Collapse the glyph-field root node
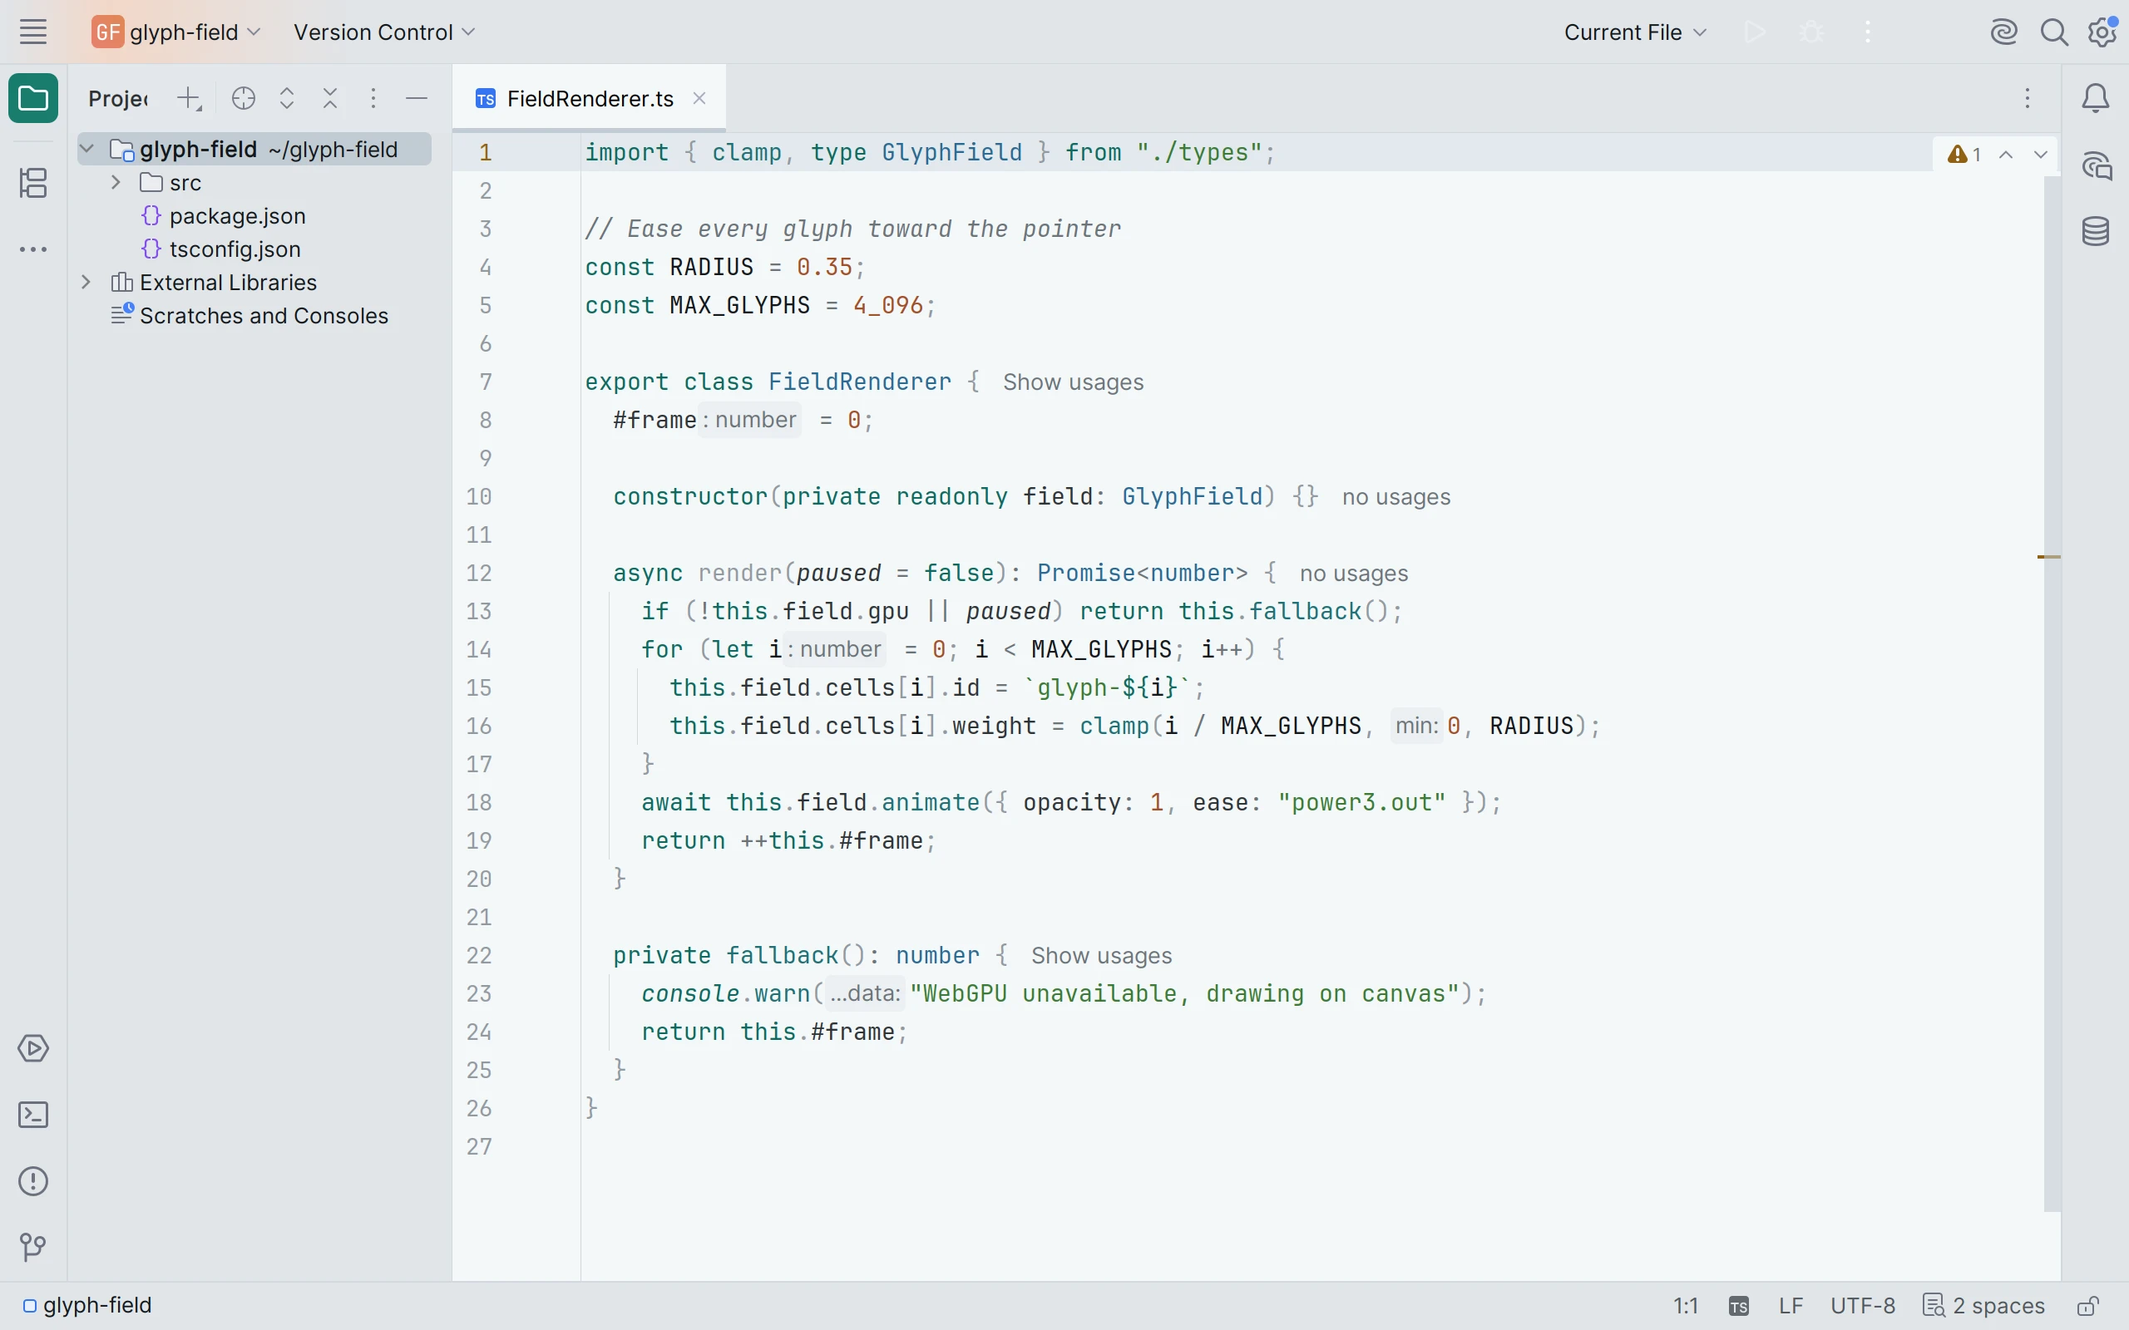Viewport: 2129px width, 1330px height. point(86,150)
